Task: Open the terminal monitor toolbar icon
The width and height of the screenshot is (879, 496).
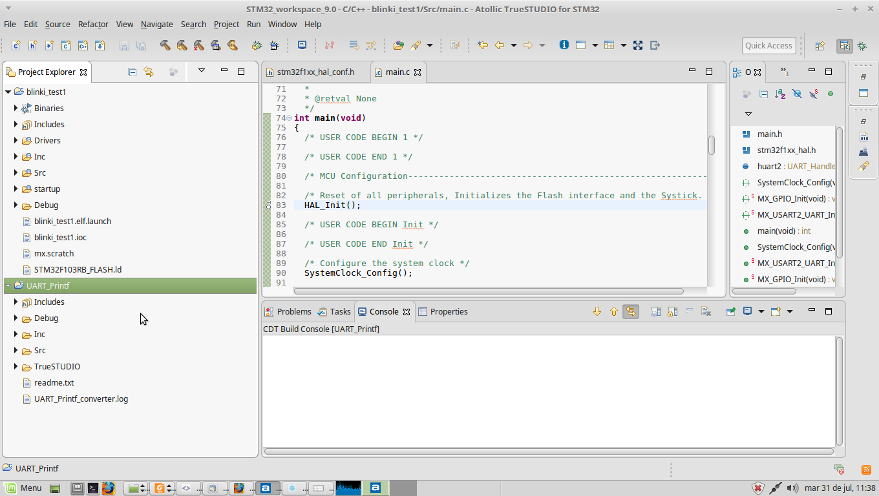Action: (302, 45)
